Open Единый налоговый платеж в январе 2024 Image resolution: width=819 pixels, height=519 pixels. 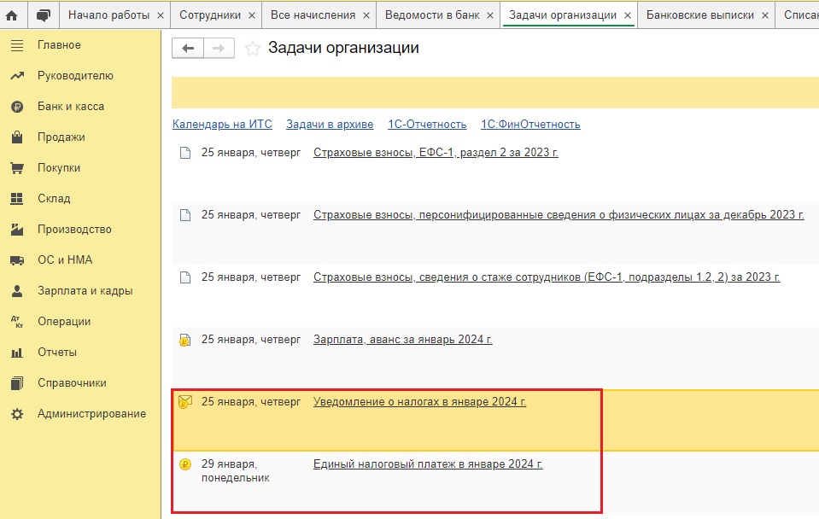[x=428, y=464]
